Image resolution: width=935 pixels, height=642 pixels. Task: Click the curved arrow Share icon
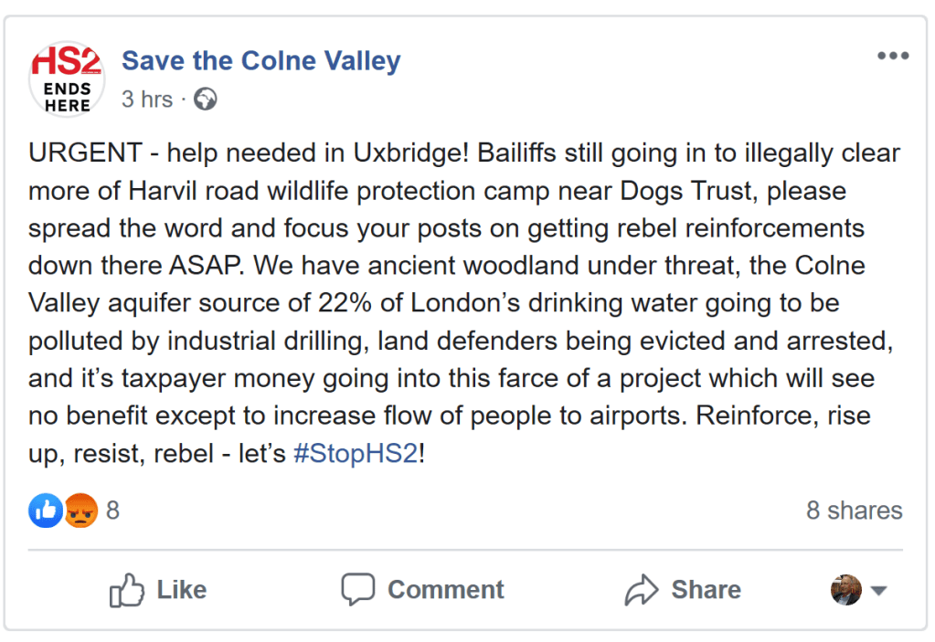click(x=642, y=590)
